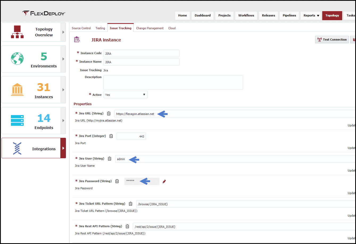Click the Jira Ticket URL Pattern field
356x244 pixels.
pyautogui.click(x=246, y=204)
